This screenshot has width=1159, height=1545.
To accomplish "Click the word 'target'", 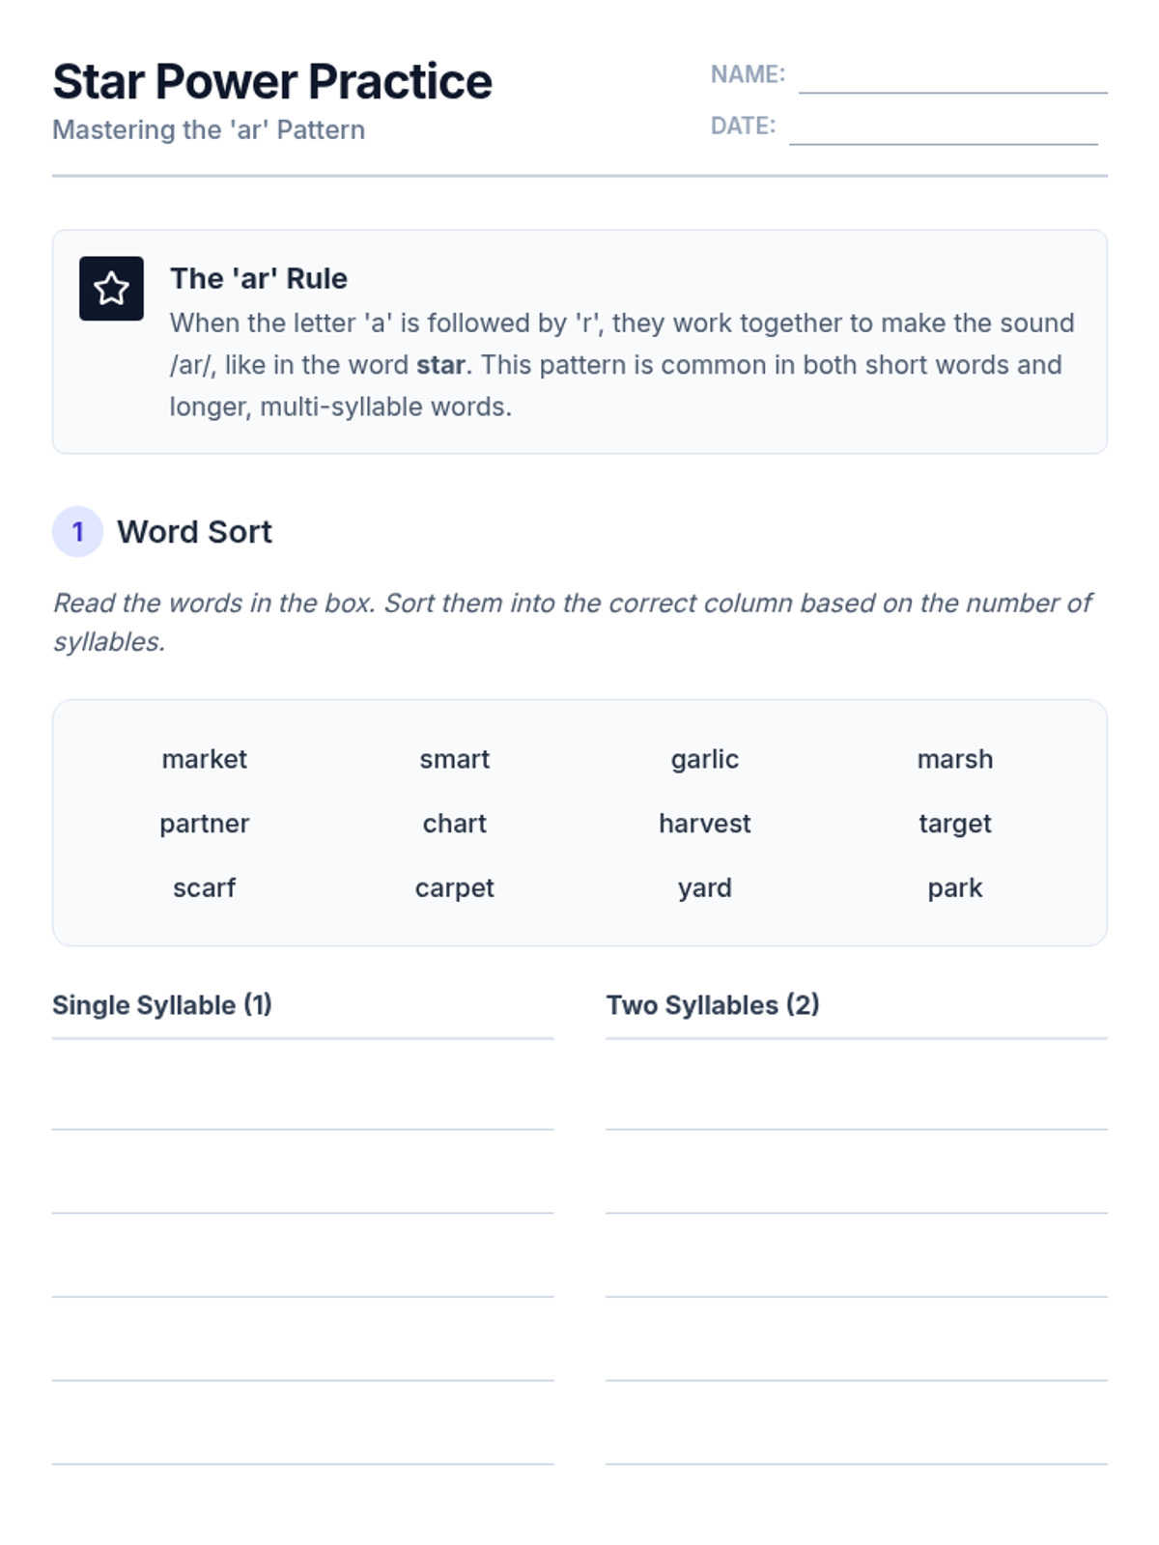I will pyautogui.click(x=954, y=824).
